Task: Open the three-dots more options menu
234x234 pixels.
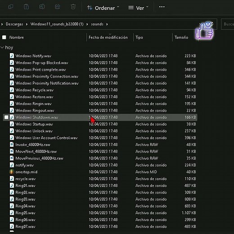Action: [x=162, y=7]
